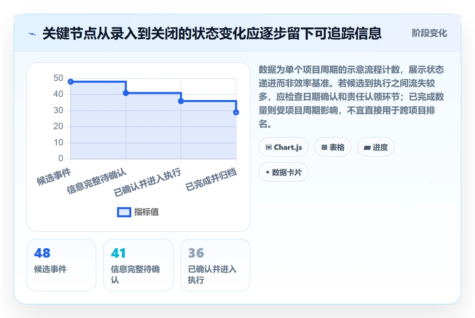Click the lightning bolt icon beside the title
Screen dimensions: 475x318
tap(32, 34)
